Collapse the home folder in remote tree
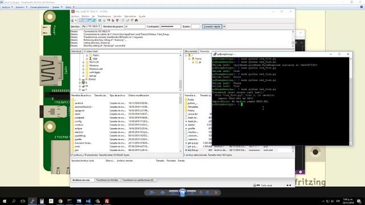The height and width of the screenshot is (205, 365). click(189, 59)
